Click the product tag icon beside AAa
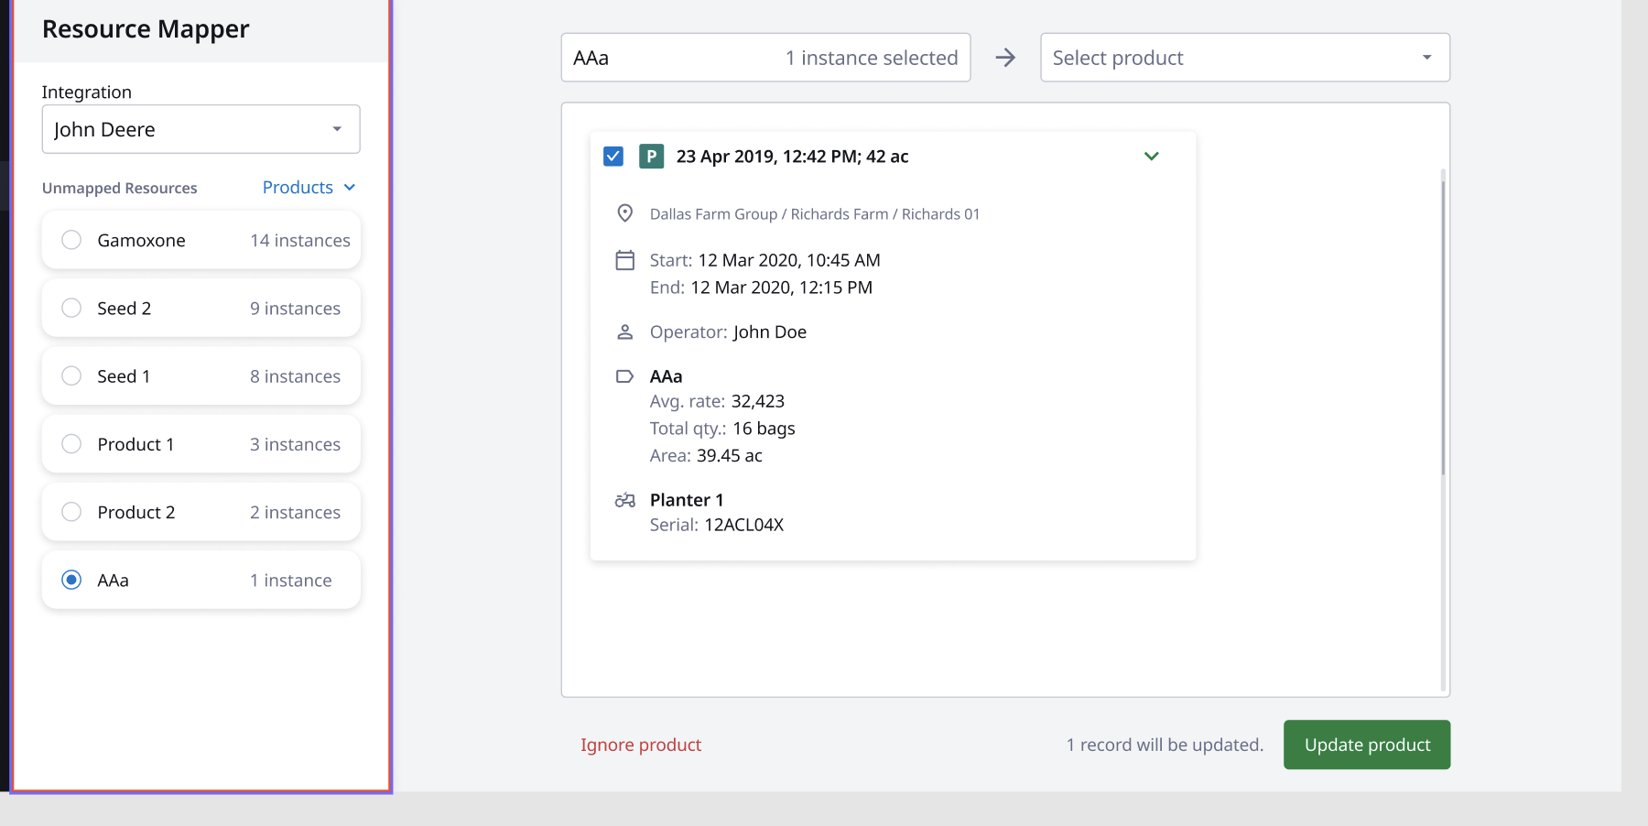1648x826 pixels. click(624, 376)
